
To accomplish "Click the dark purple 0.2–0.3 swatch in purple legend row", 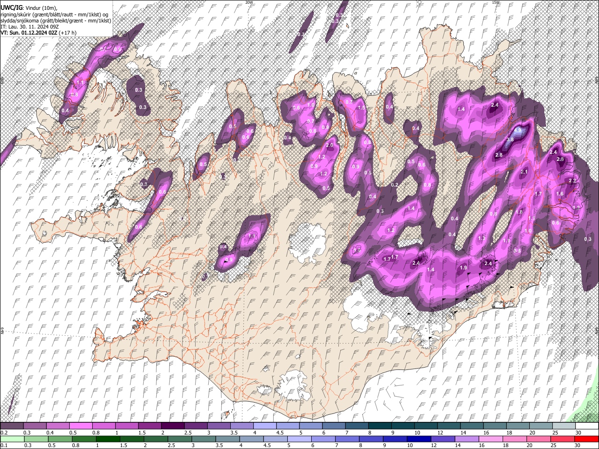I will coord(12,426).
